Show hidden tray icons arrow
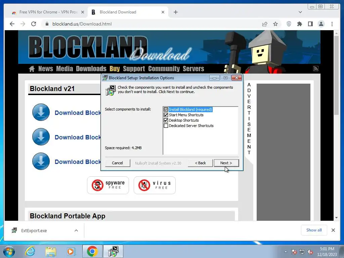 click(286, 252)
